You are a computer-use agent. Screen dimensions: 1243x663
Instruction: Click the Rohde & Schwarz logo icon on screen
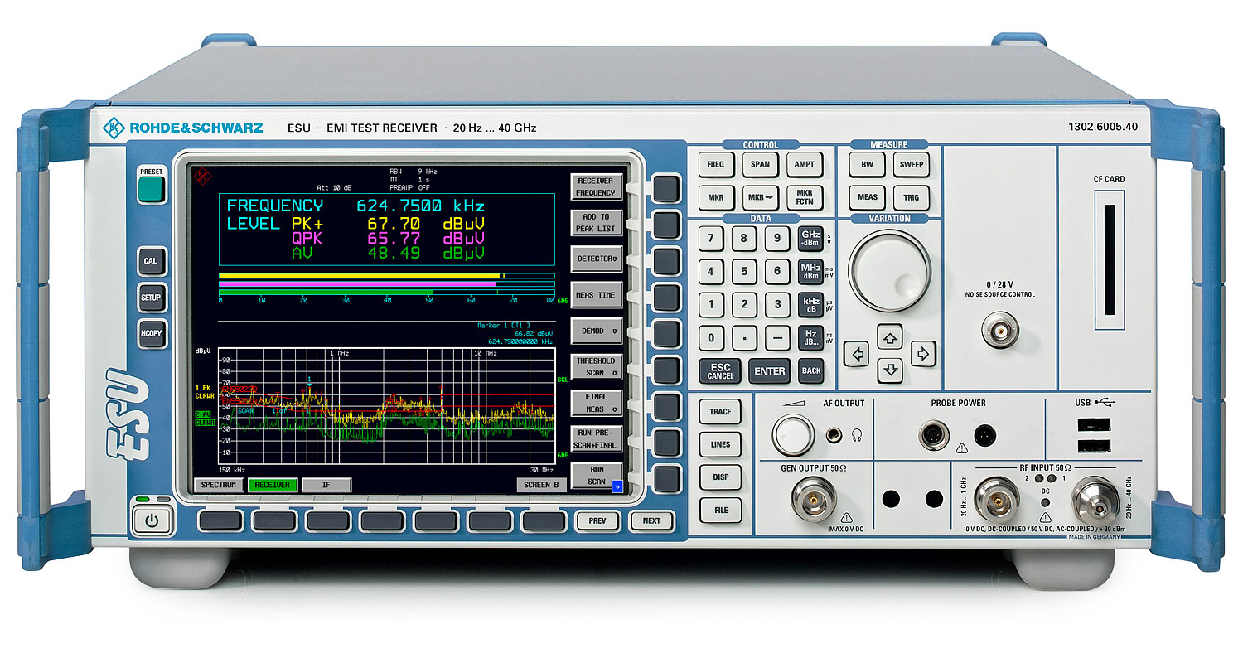click(x=201, y=176)
